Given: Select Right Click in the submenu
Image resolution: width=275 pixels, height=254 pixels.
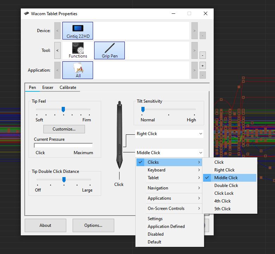Looking at the screenshot, I should click(x=230, y=170).
